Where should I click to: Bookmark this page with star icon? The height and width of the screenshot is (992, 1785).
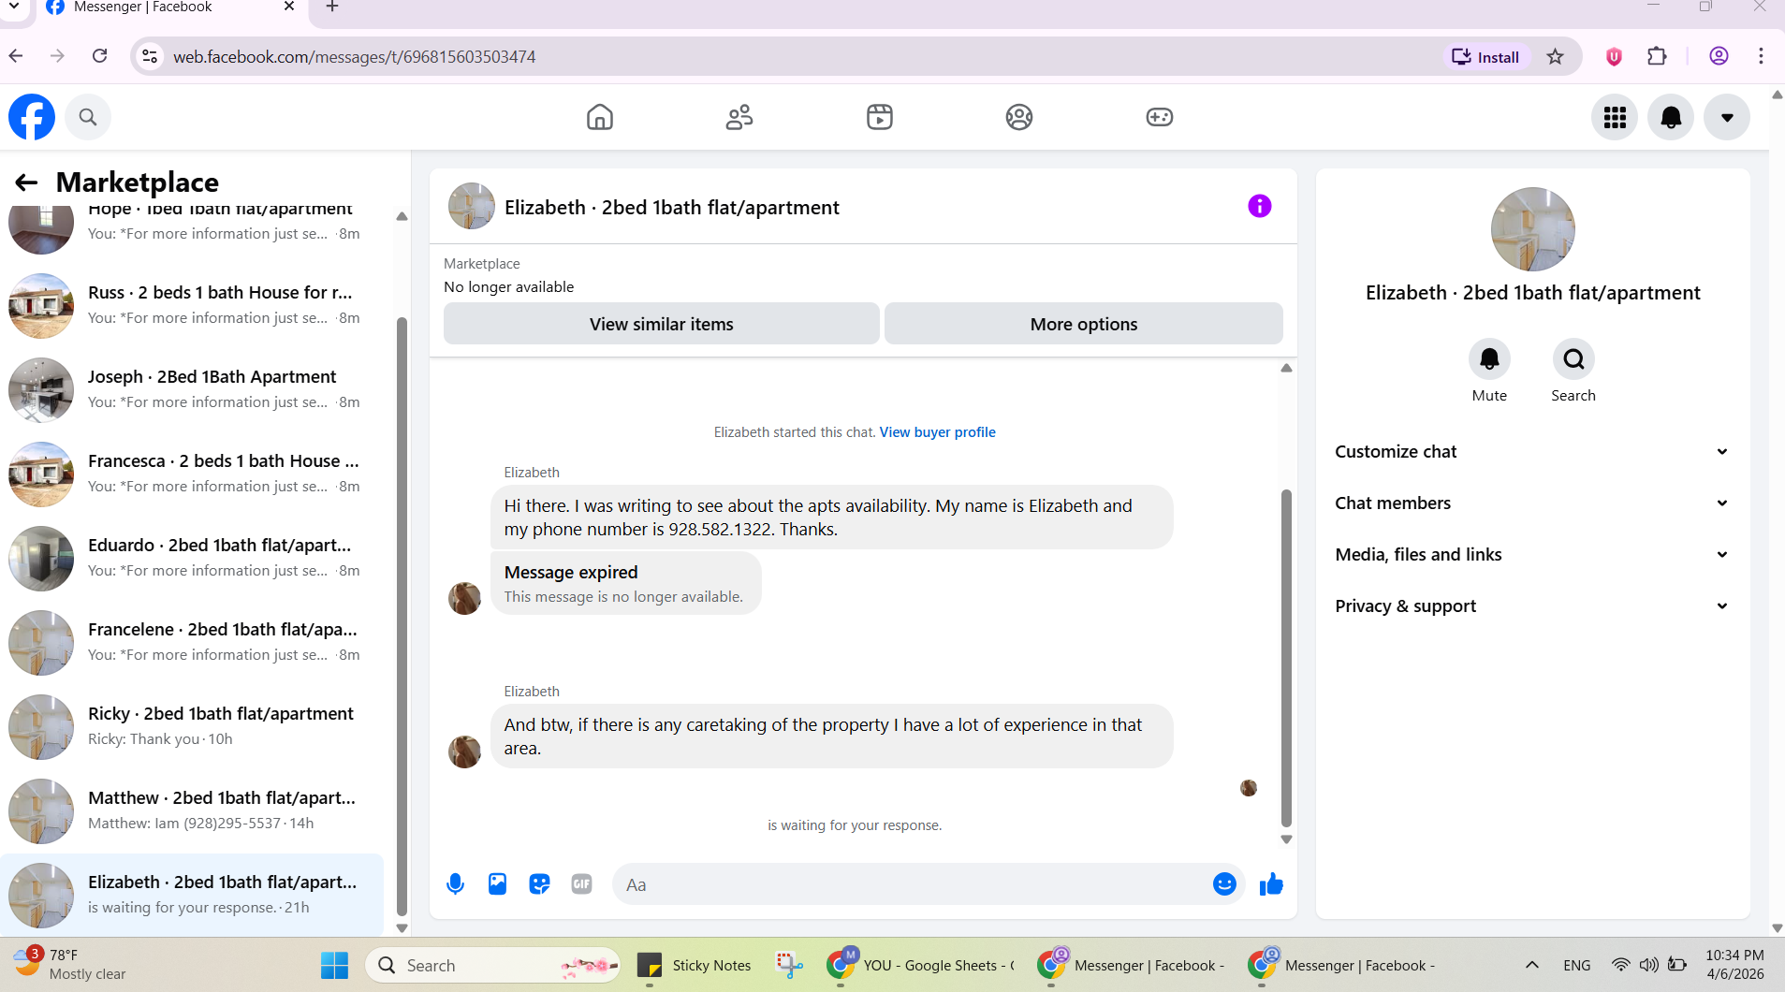tap(1556, 57)
